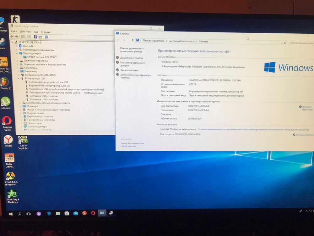
Task: Click the blue question-mark help icon in toolbar
Action: [x=35, y=37]
